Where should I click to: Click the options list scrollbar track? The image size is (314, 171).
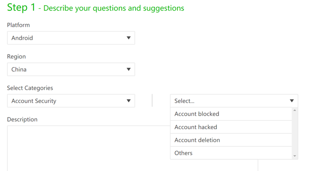click(294, 133)
